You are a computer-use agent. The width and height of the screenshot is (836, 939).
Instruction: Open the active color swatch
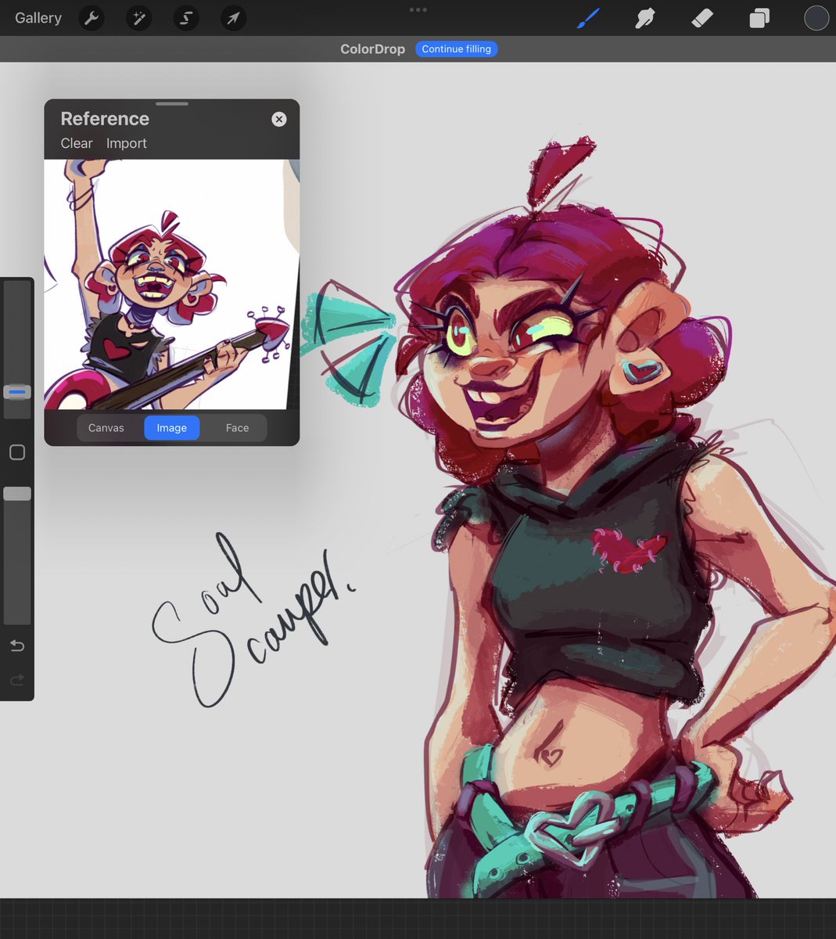(x=816, y=17)
